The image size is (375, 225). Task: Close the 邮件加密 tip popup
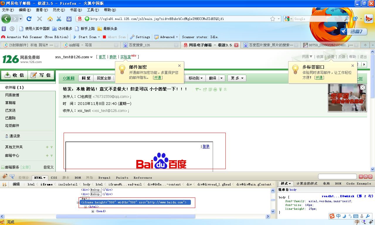coord(179,66)
